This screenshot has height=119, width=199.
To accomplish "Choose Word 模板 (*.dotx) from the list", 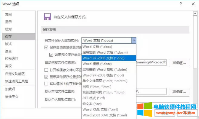I will 109,64.
